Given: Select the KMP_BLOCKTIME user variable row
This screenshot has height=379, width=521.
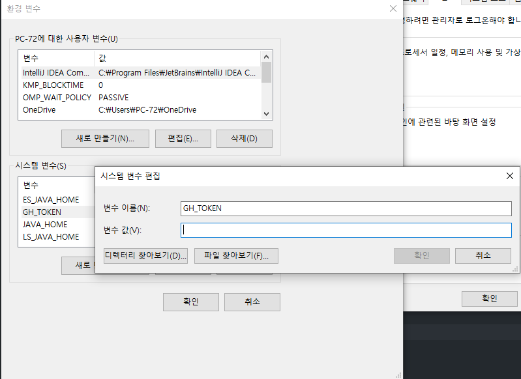Looking at the screenshot, I should click(52, 85).
